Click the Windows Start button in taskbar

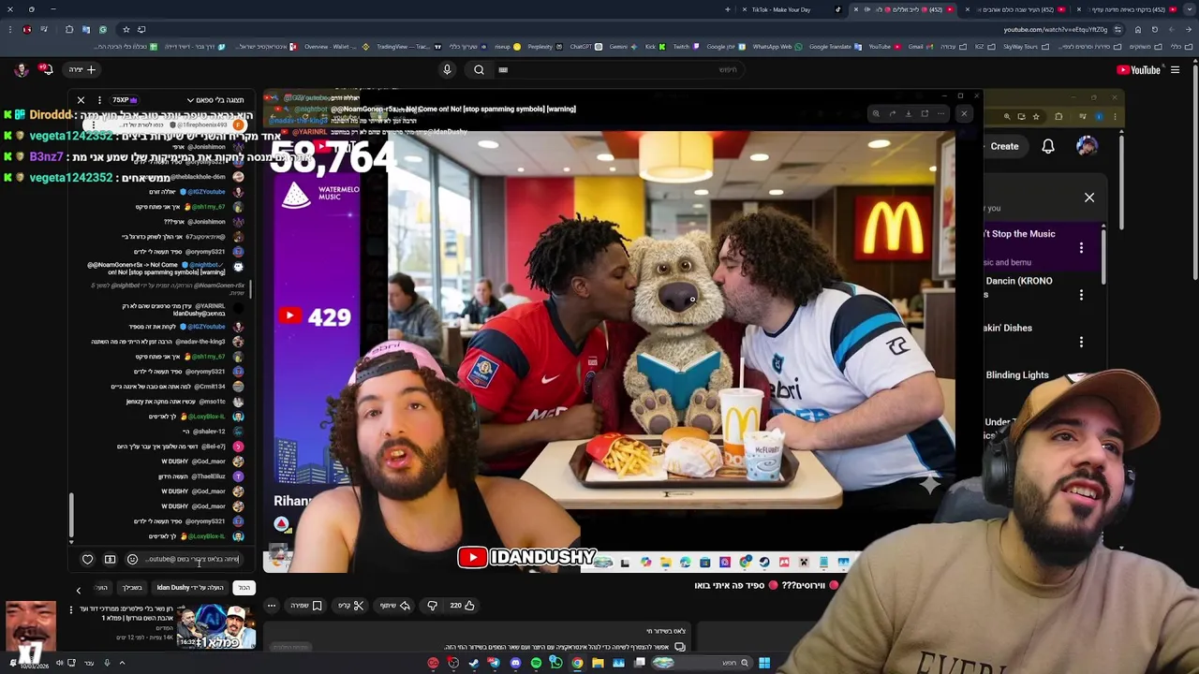(x=764, y=663)
